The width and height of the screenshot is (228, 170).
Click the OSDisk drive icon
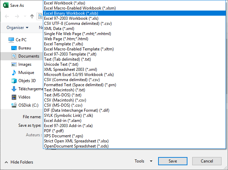pos(14,105)
